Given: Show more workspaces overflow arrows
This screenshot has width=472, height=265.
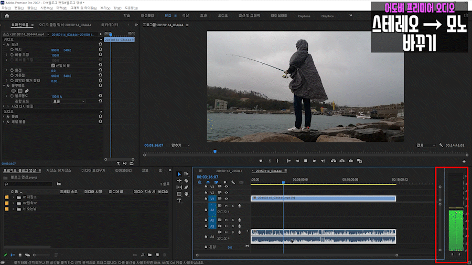Looking at the screenshot, I should (x=351, y=15).
